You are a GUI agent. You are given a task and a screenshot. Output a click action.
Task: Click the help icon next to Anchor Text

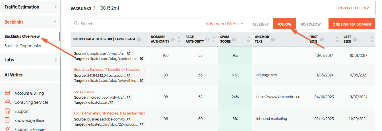(x=273, y=39)
